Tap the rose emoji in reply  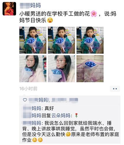click(x=76, y=115)
